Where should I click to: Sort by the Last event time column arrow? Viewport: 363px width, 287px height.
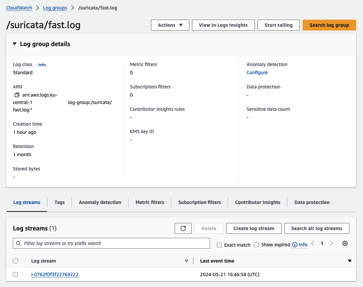coord(350,261)
